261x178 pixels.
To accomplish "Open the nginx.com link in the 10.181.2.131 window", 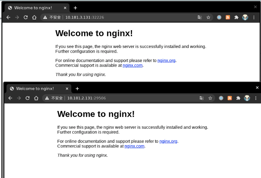I will tap(134, 146).
